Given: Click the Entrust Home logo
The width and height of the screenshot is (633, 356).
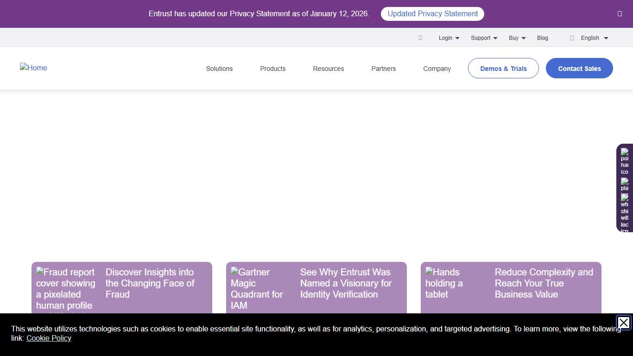Looking at the screenshot, I should coord(33,68).
